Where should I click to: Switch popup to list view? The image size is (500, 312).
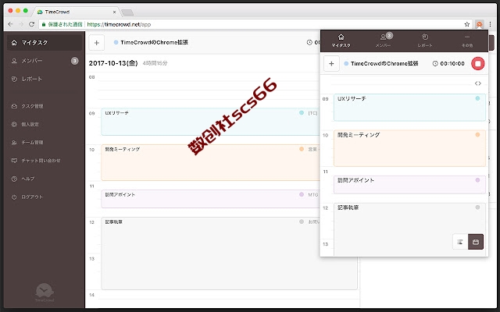click(x=460, y=242)
